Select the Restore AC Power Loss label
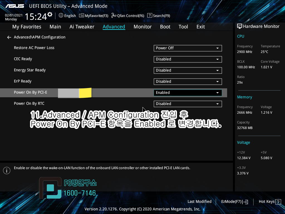This screenshot has width=285, height=214. point(34,48)
